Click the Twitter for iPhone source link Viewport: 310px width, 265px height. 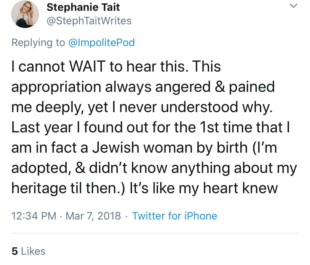(174, 216)
